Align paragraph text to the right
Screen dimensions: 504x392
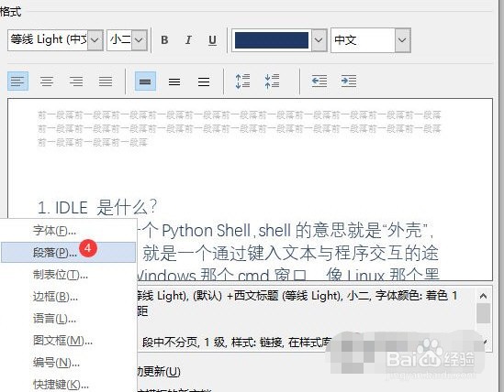76,81
